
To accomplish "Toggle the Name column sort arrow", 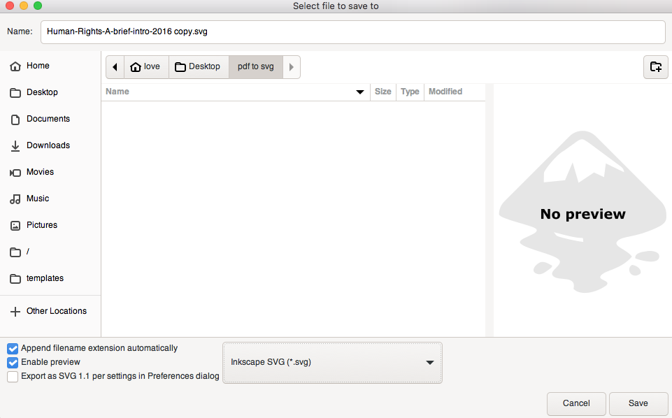I will point(360,92).
